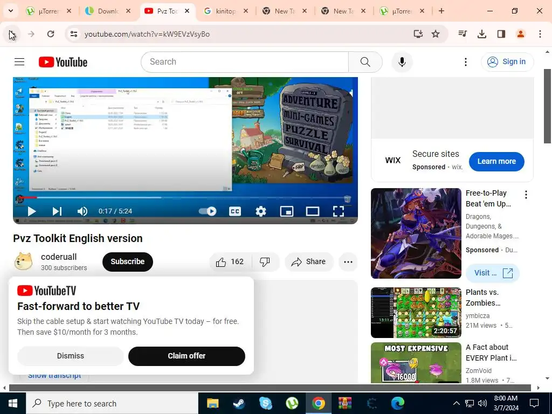Open the Windows Start menu

point(13,403)
